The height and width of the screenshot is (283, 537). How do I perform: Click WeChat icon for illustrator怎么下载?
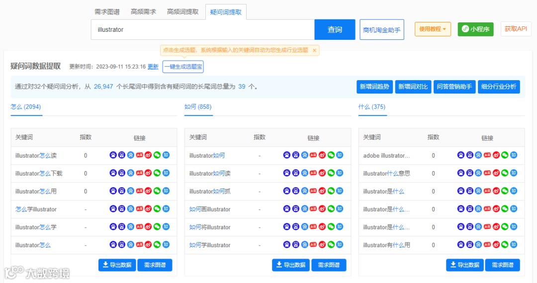click(x=157, y=173)
